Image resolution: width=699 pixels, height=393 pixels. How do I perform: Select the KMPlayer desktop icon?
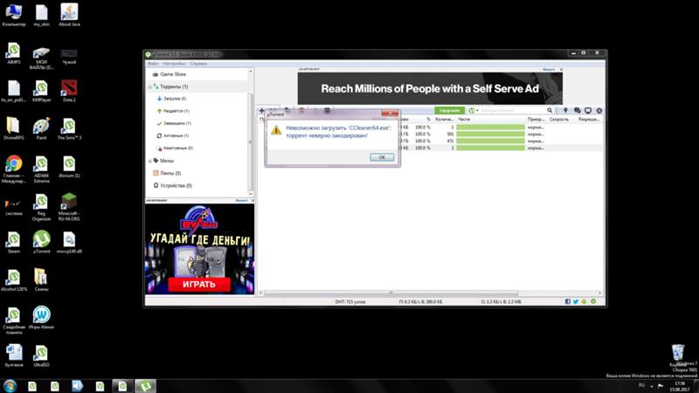41,91
